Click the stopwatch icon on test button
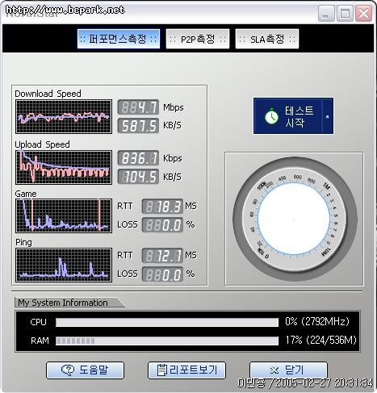377x393 pixels. [271, 116]
